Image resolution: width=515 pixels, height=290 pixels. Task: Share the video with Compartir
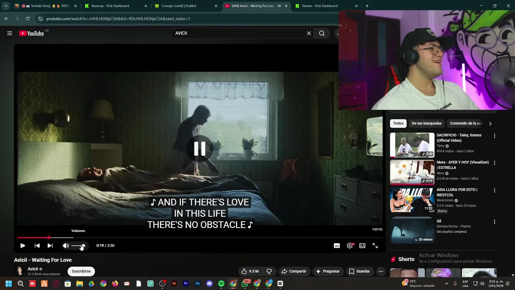point(294,271)
